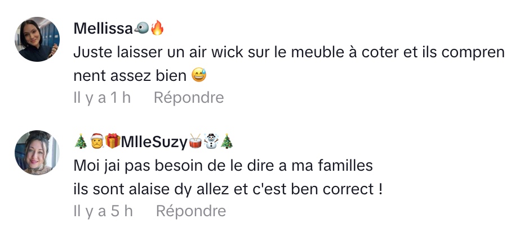Open Mellissa's profile picture

coord(37,39)
